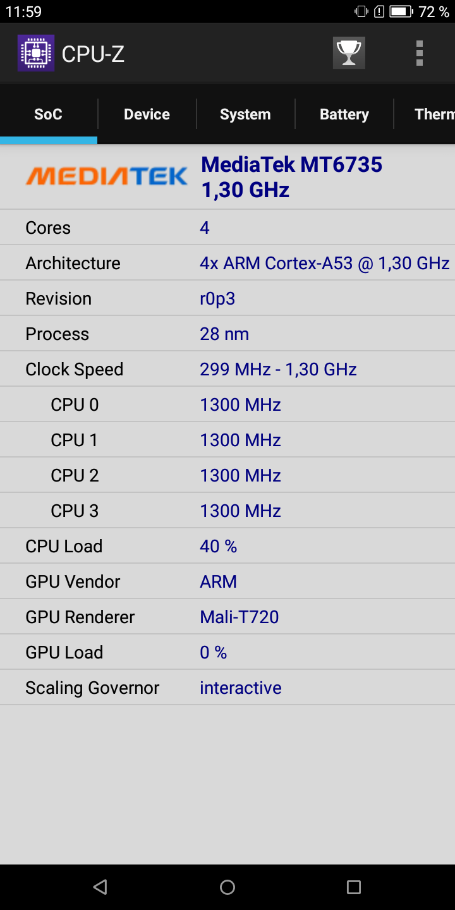Open the partially visible Thermal tab
This screenshot has width=455, height=910.
point(425,114)
